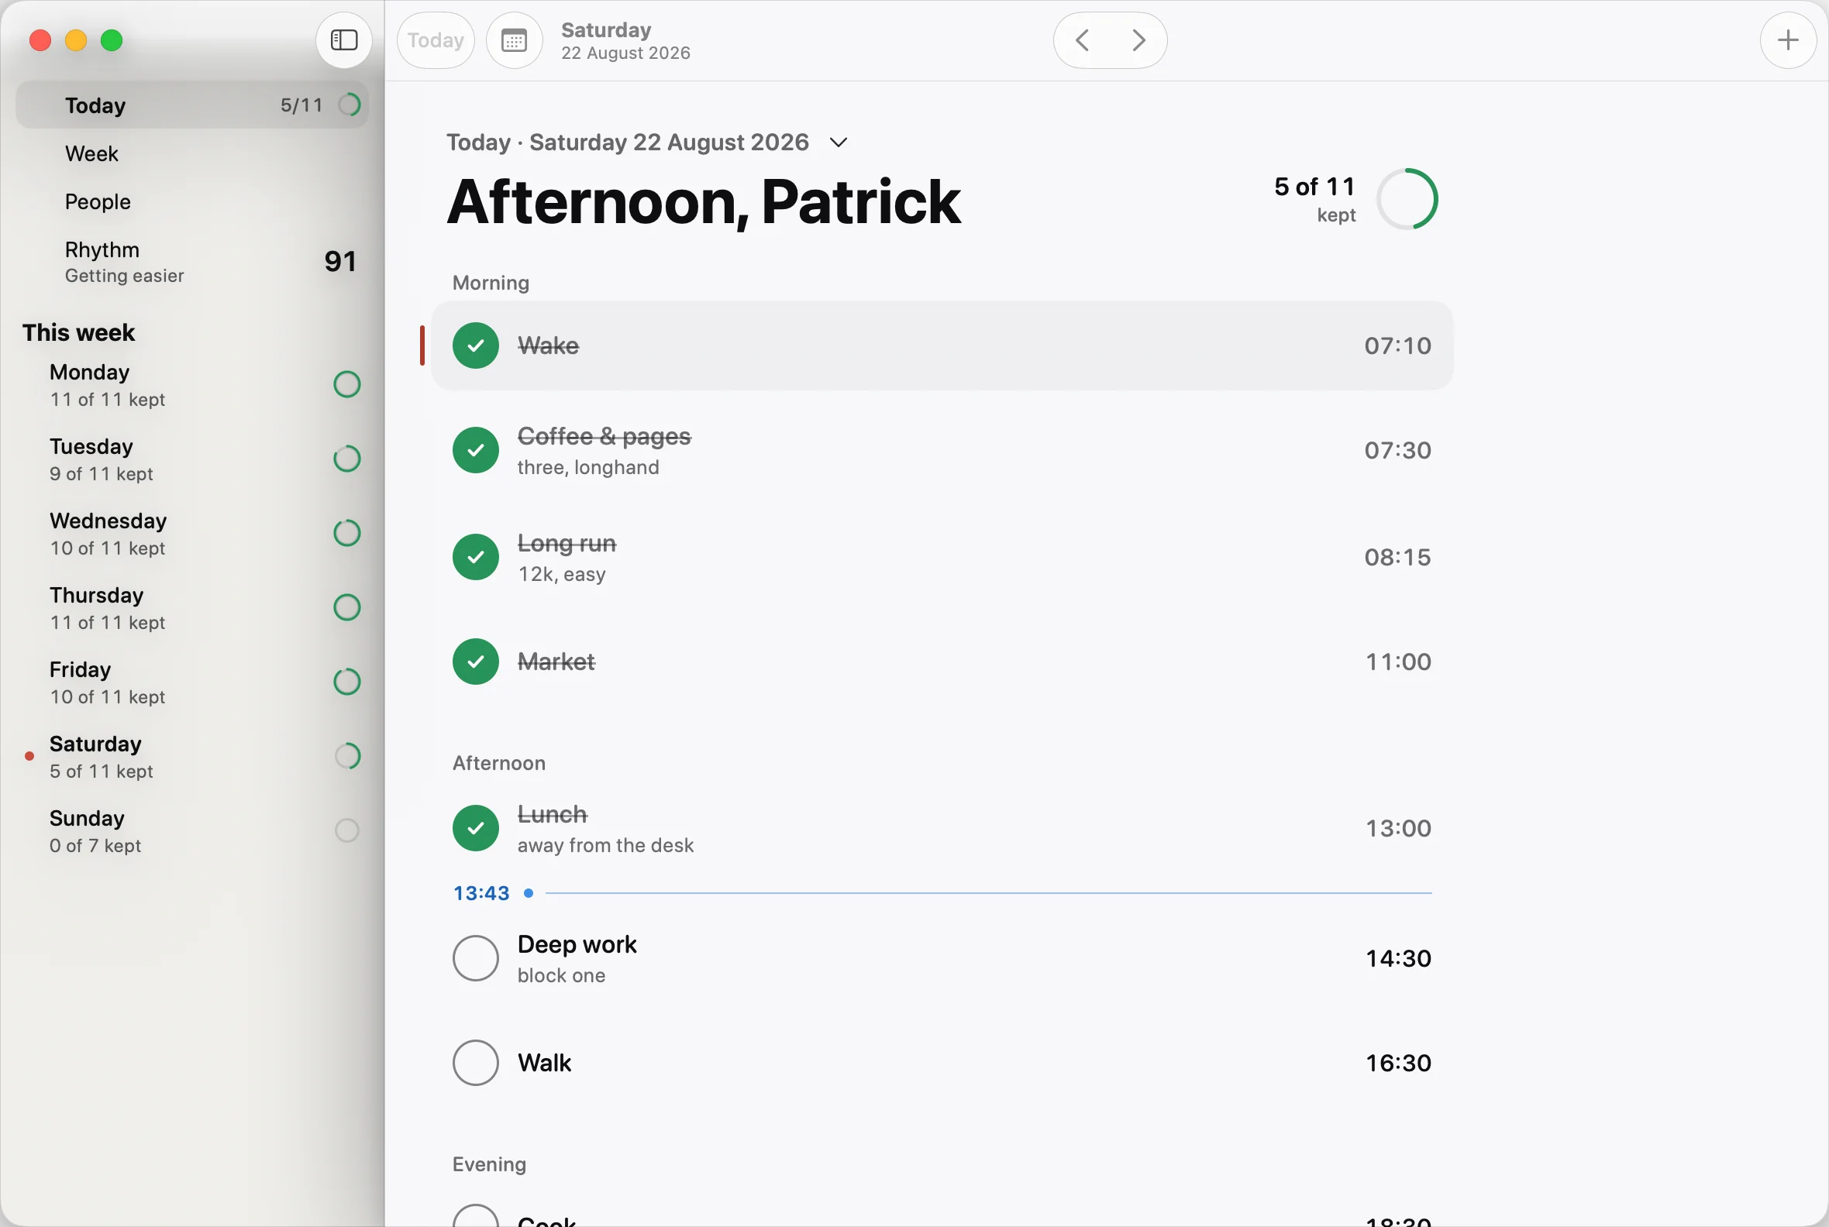Click the large 5 of 11 progress ring
This screenshot has width=1829, height=1227.
point(1407,199)
